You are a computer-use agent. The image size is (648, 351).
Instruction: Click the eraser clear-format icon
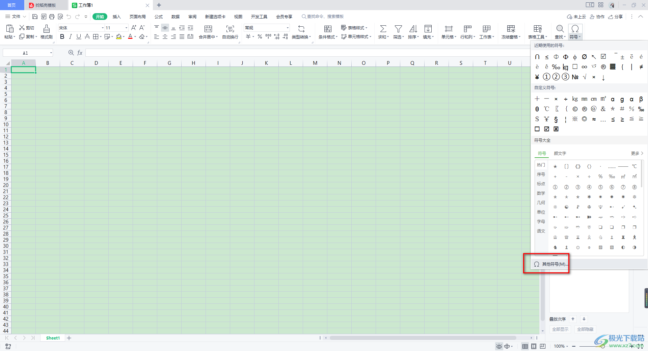click(142, 36)
